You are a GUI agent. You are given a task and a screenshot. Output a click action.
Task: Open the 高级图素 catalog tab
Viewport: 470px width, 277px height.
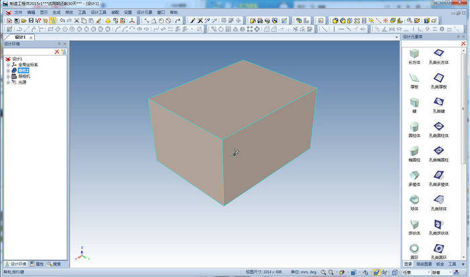point(426,264)
